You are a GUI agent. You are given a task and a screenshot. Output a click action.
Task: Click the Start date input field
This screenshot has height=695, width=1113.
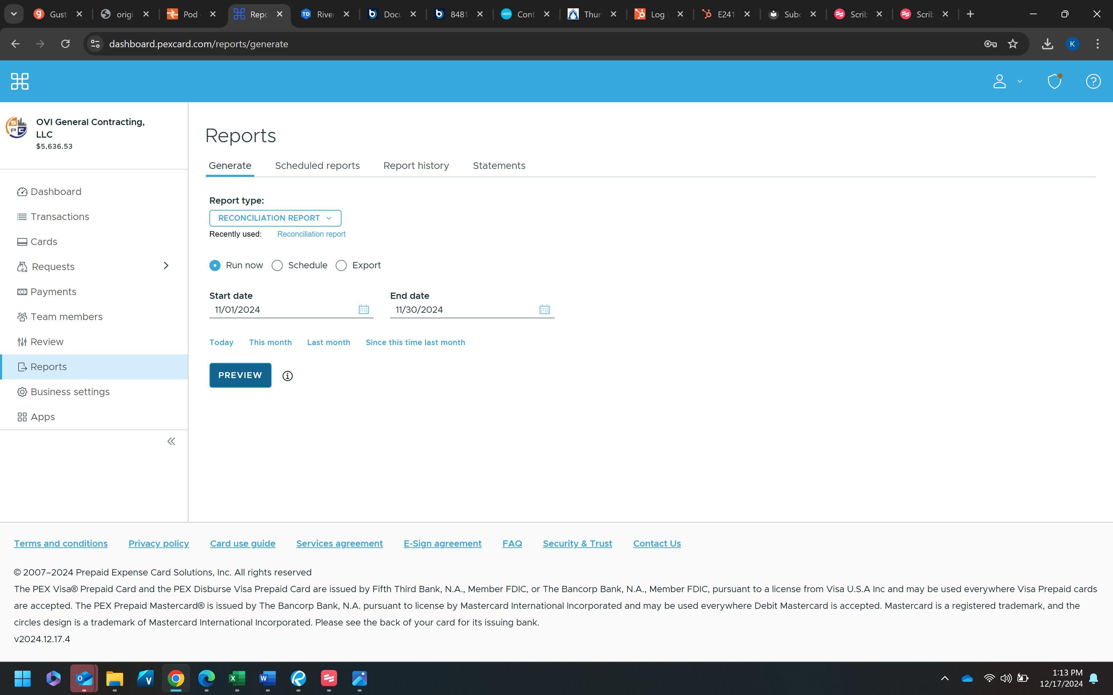(x=283, y=310)
